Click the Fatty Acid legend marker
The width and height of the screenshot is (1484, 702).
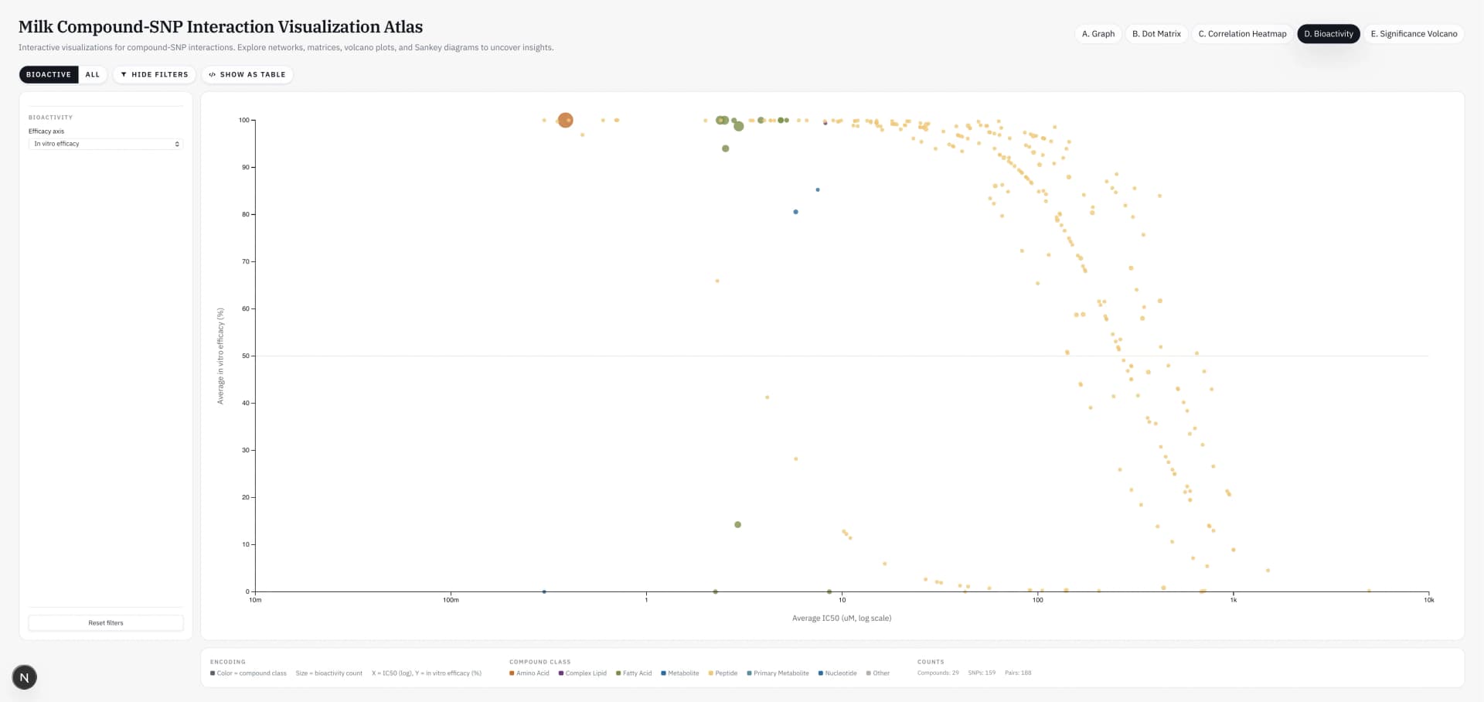click(618, 673)
